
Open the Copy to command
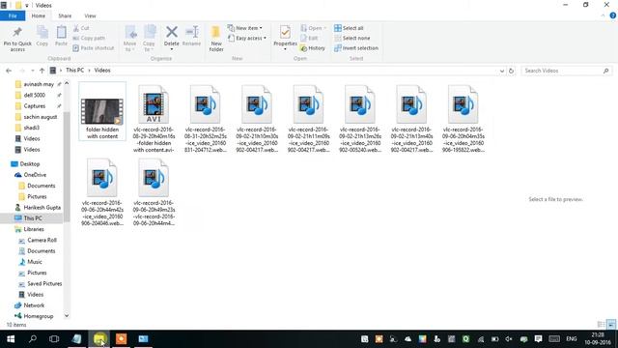[149, 39]
